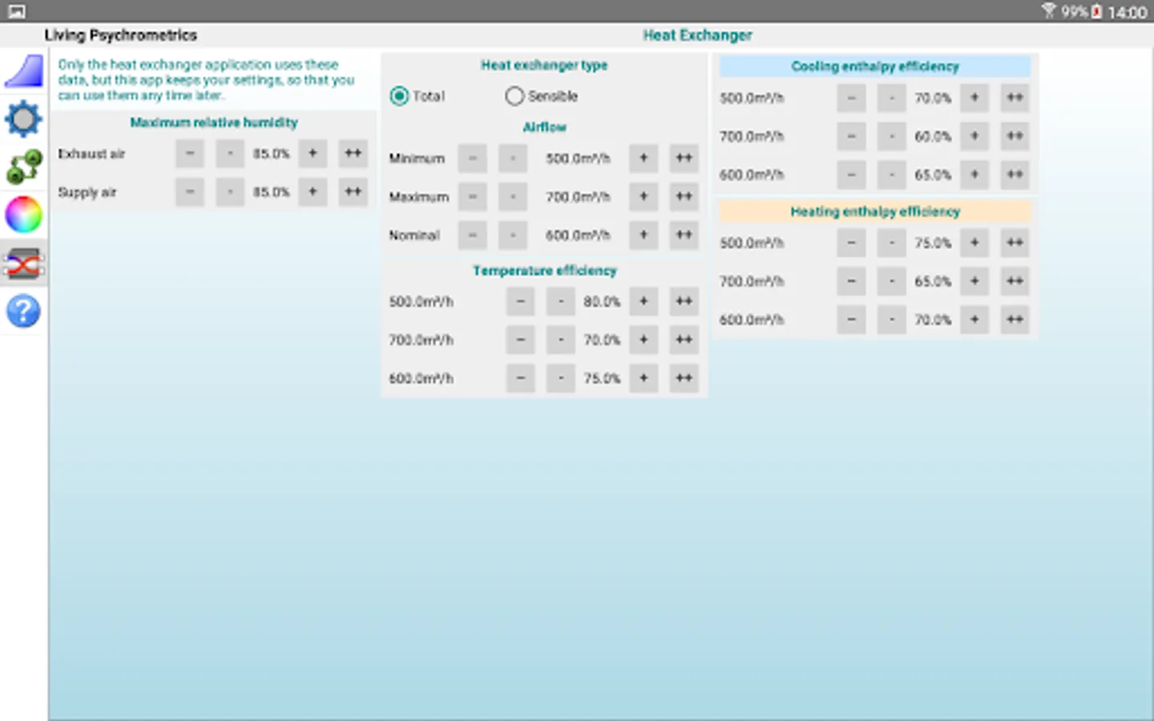Click the Living Psychrometrics app title
1154x721 pixels.
(121, 35)
